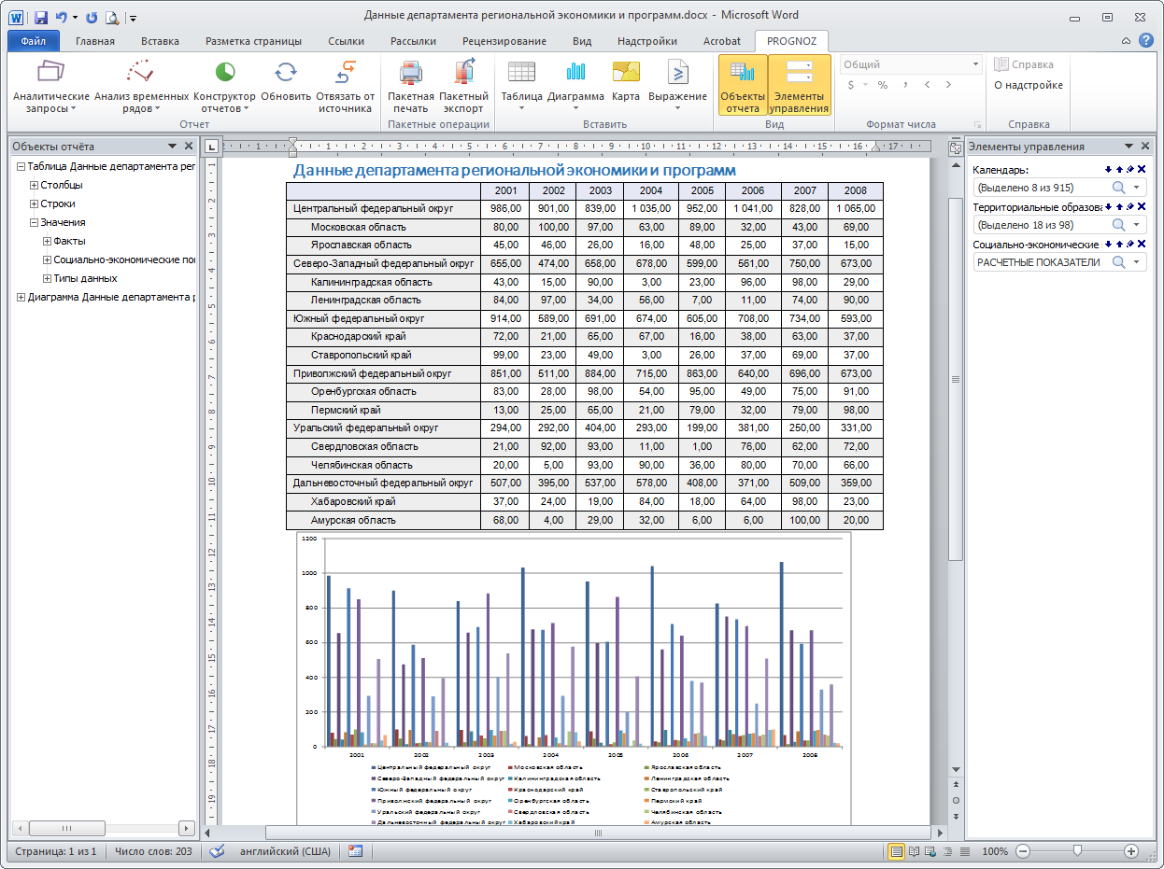Click the Batch Export (Пакетный экспорт) icon
Screen dimensions: 1164x869
tap(463, 73)
